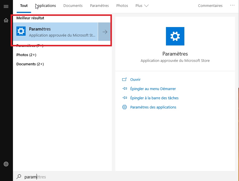Select the Paramètres best result entry

point(55,32)
